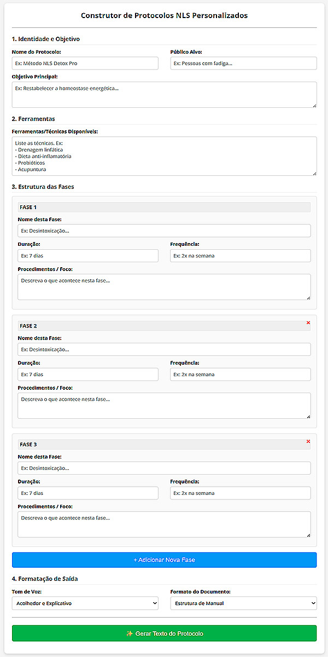Click the Nome desta Fase field in Fase 1
The height and width of the screenshot is (657, 328).
tap(164, 230)
